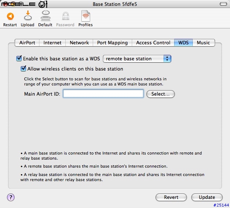Toggle the toolbar pill button in the title bar
Viewport: 230px width, 208px height.
[x=223, y=4]
